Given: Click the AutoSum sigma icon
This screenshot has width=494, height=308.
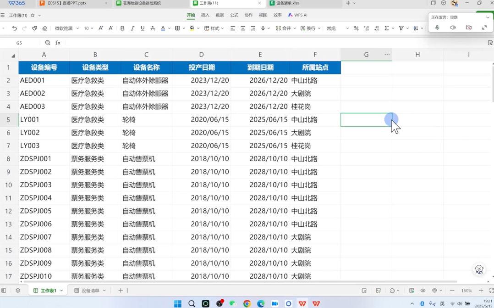Looking at the screenshot, I should click(387, 28).
